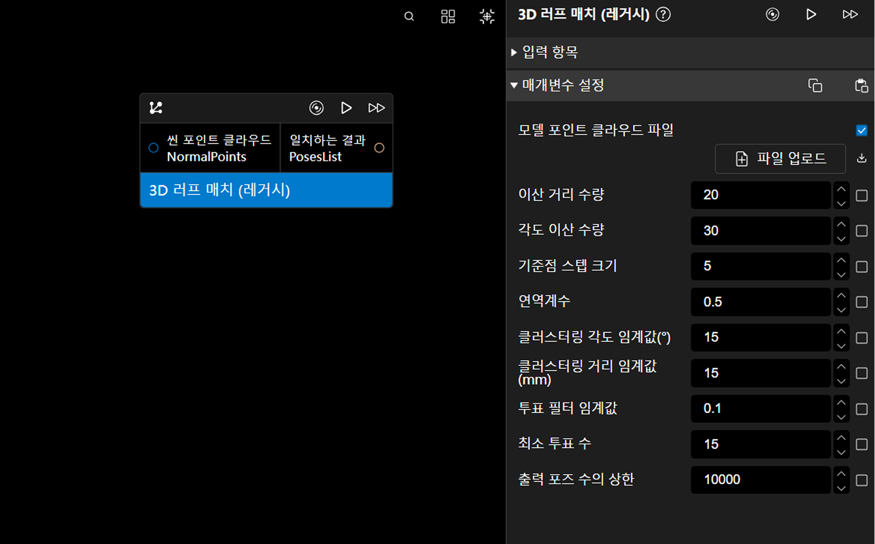This screenshot has height=544, width=875.
Task: Copy parameters in the 매개변수 설정 header
Action: click(x=815, y=86)
